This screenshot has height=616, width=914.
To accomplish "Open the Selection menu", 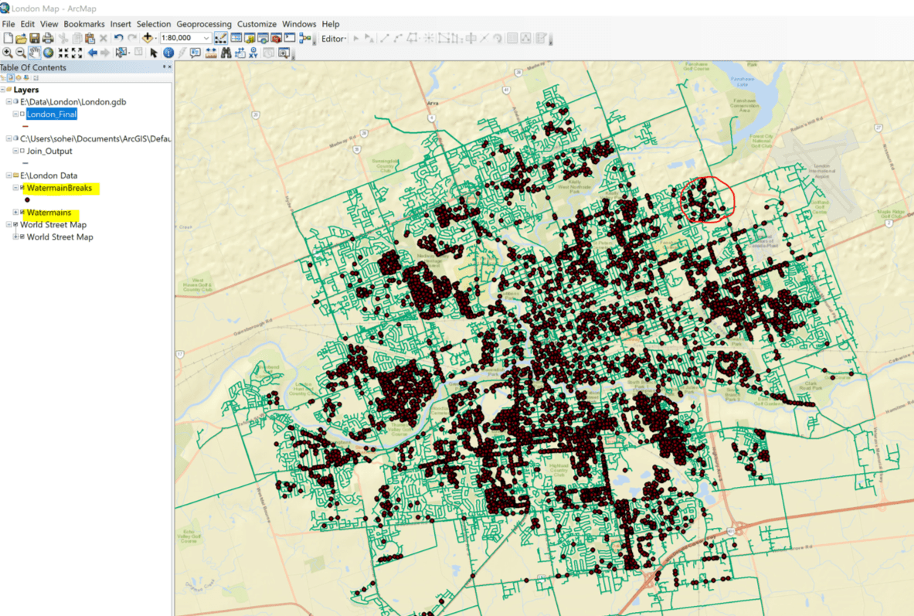I will pos(154,24).
